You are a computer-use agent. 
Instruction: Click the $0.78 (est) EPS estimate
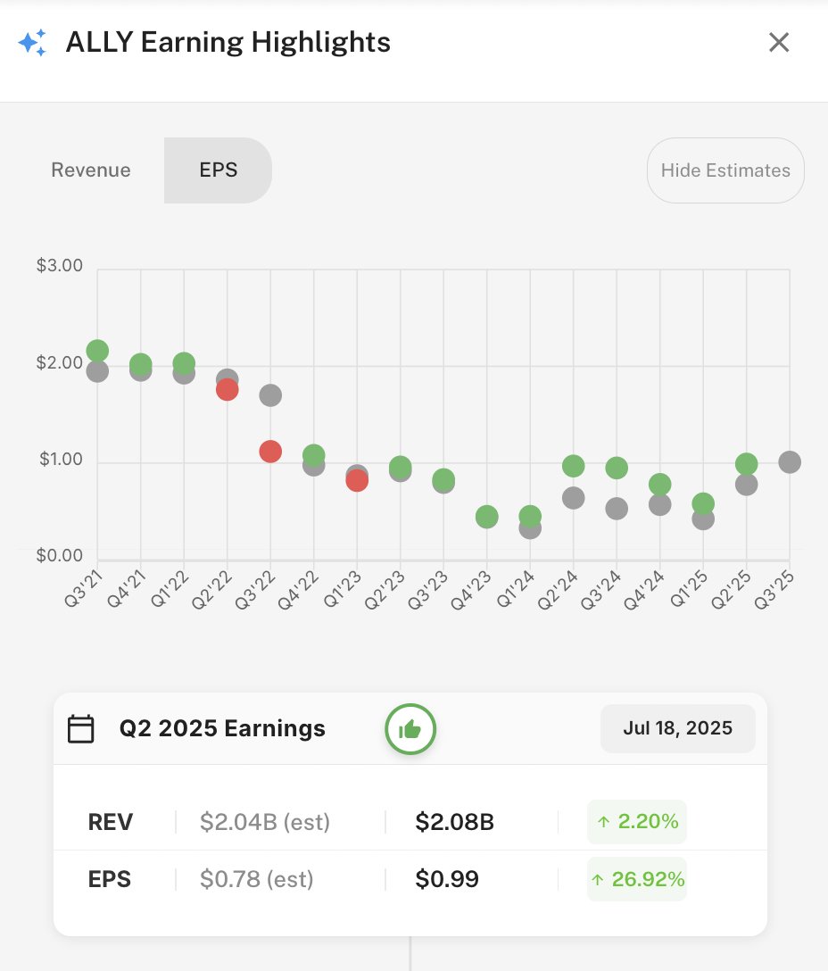(256, 879)
